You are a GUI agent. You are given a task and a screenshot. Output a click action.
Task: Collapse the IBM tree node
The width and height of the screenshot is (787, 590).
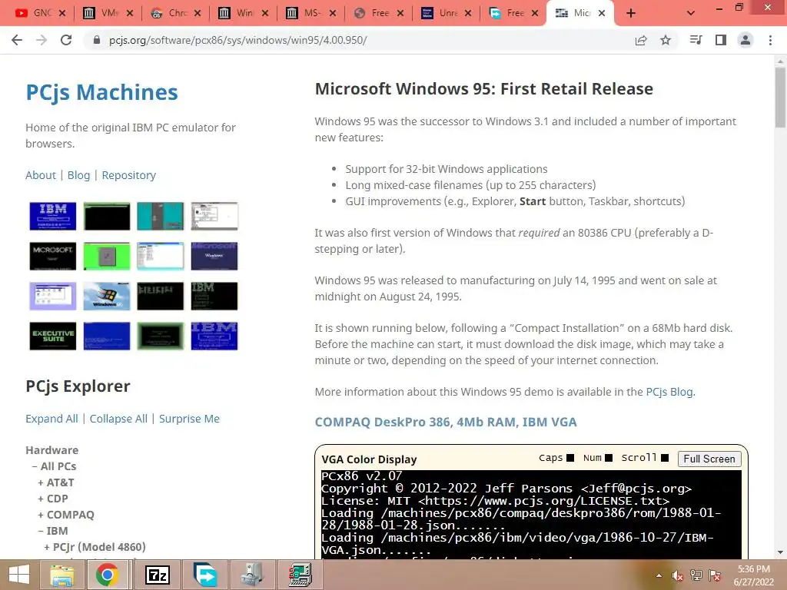coord(53,530)
